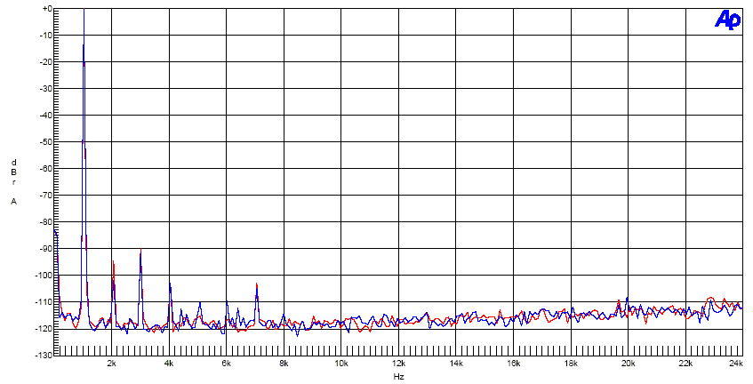Click the "22k" frequency axis label
753x384 pixels.
tap(685, 364)
